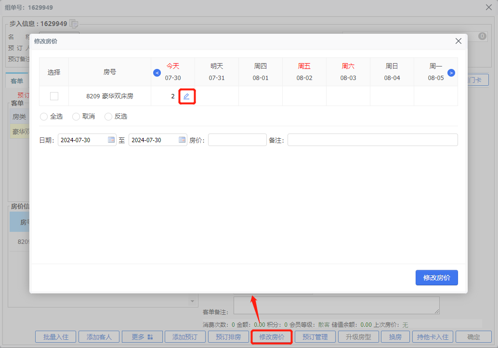Click 预订管理 button at bottom
The image size is (498, 348).
pyautogui.click(x=315, y=337)
